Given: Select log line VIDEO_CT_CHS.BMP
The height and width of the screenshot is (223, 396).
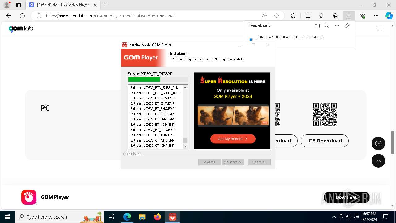Looking at the screenshot, I should click(x=153, y=140).
